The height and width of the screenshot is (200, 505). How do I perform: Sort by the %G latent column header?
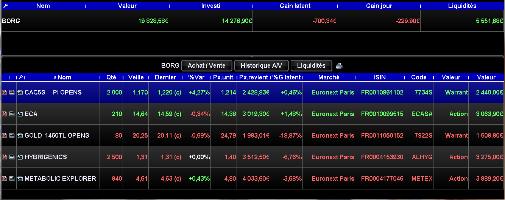coord(287,77)
